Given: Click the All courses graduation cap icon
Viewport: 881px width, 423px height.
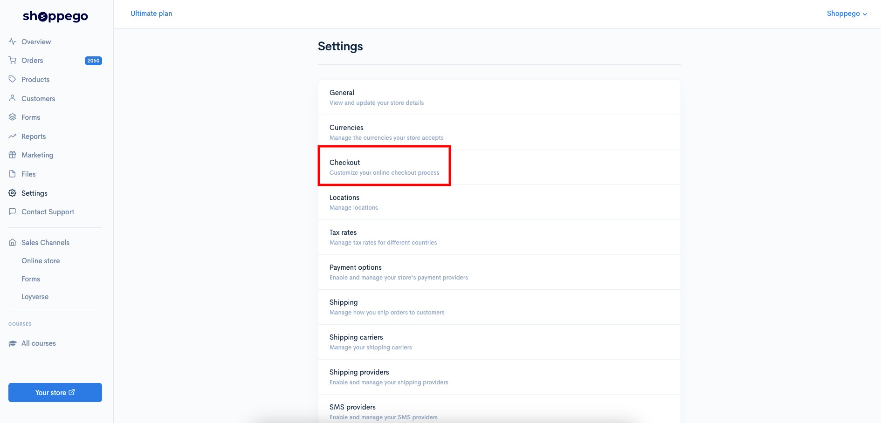Looking at the screenshot, I should 13,343.
